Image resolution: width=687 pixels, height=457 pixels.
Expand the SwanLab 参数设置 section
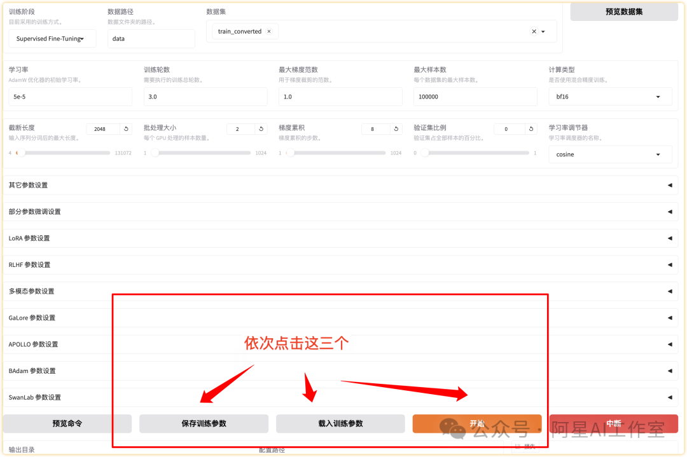340,397
